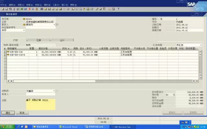Click the question mark Help icon
Image resolution: width=207 pixels, height=129 pixels.
(118, 9)
